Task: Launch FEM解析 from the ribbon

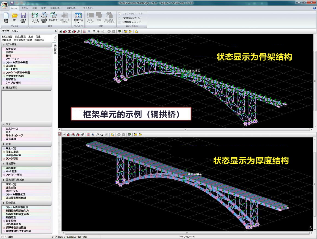Action: 53,17
